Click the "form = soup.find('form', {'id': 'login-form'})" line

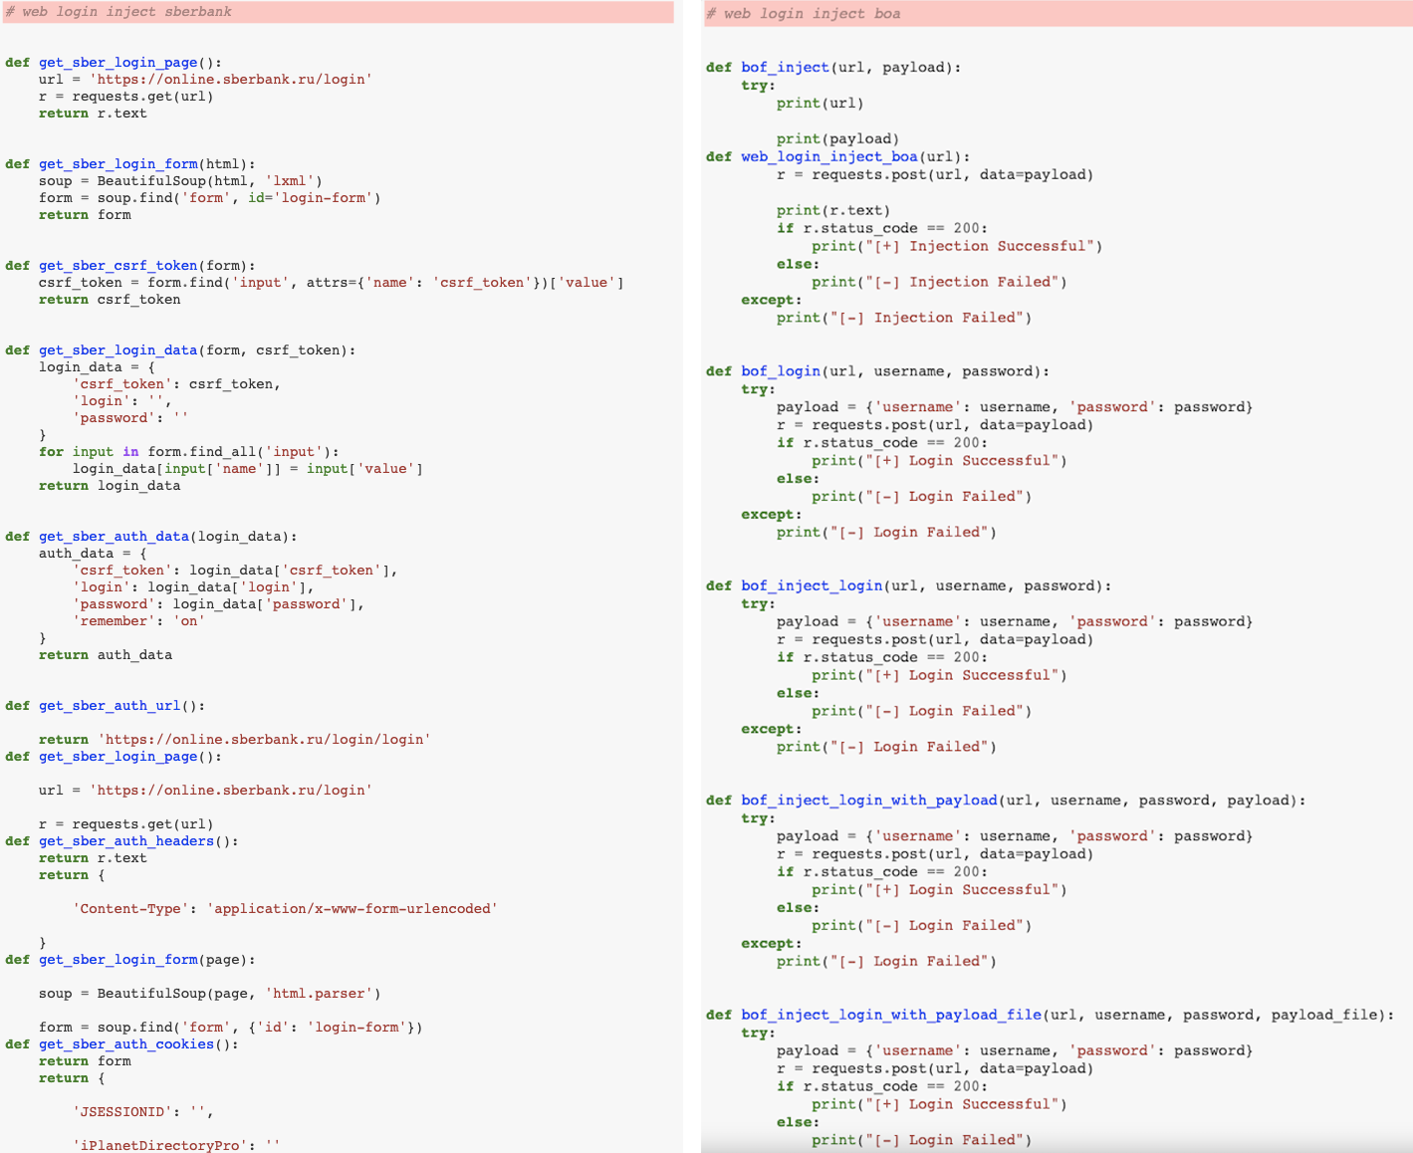tap(231, 1027)
